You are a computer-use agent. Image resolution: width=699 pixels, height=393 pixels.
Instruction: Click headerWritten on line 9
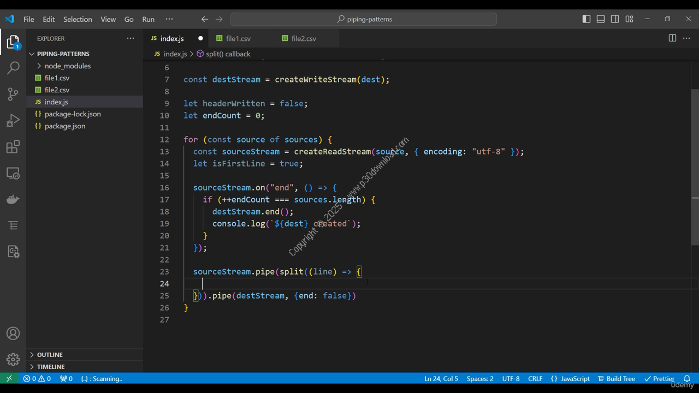234,103
